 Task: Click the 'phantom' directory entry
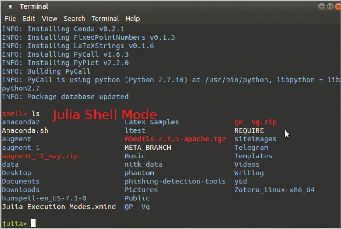tap(139, 173)
